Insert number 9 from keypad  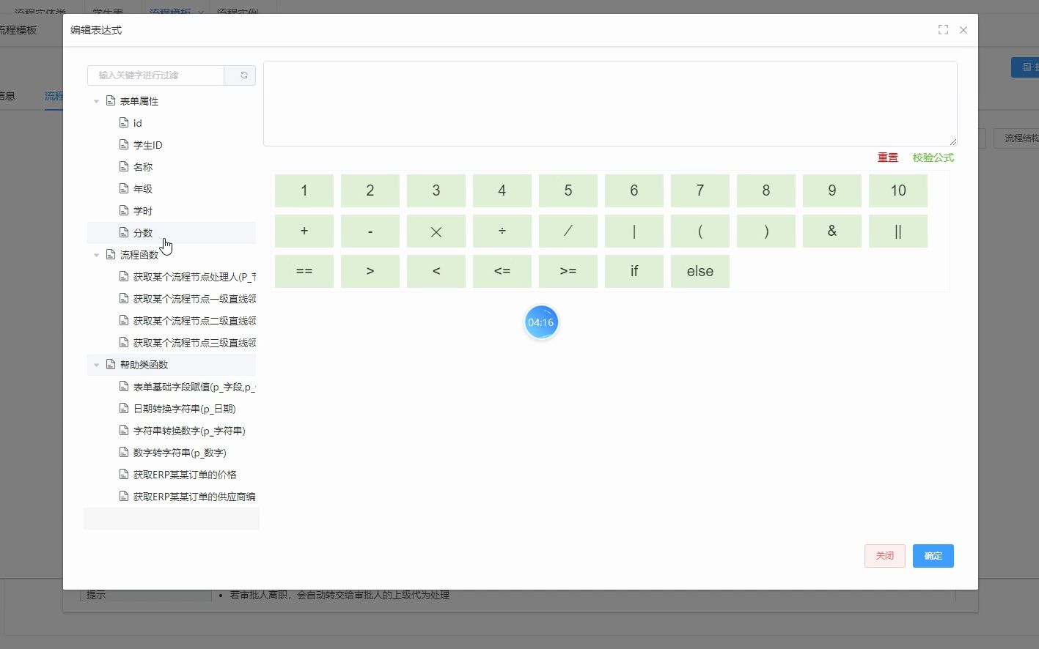[x=832, y=190]
